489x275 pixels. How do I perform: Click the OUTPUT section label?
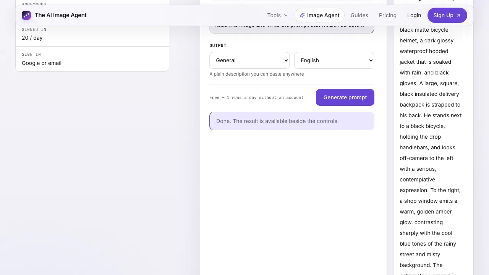point(218,45)
